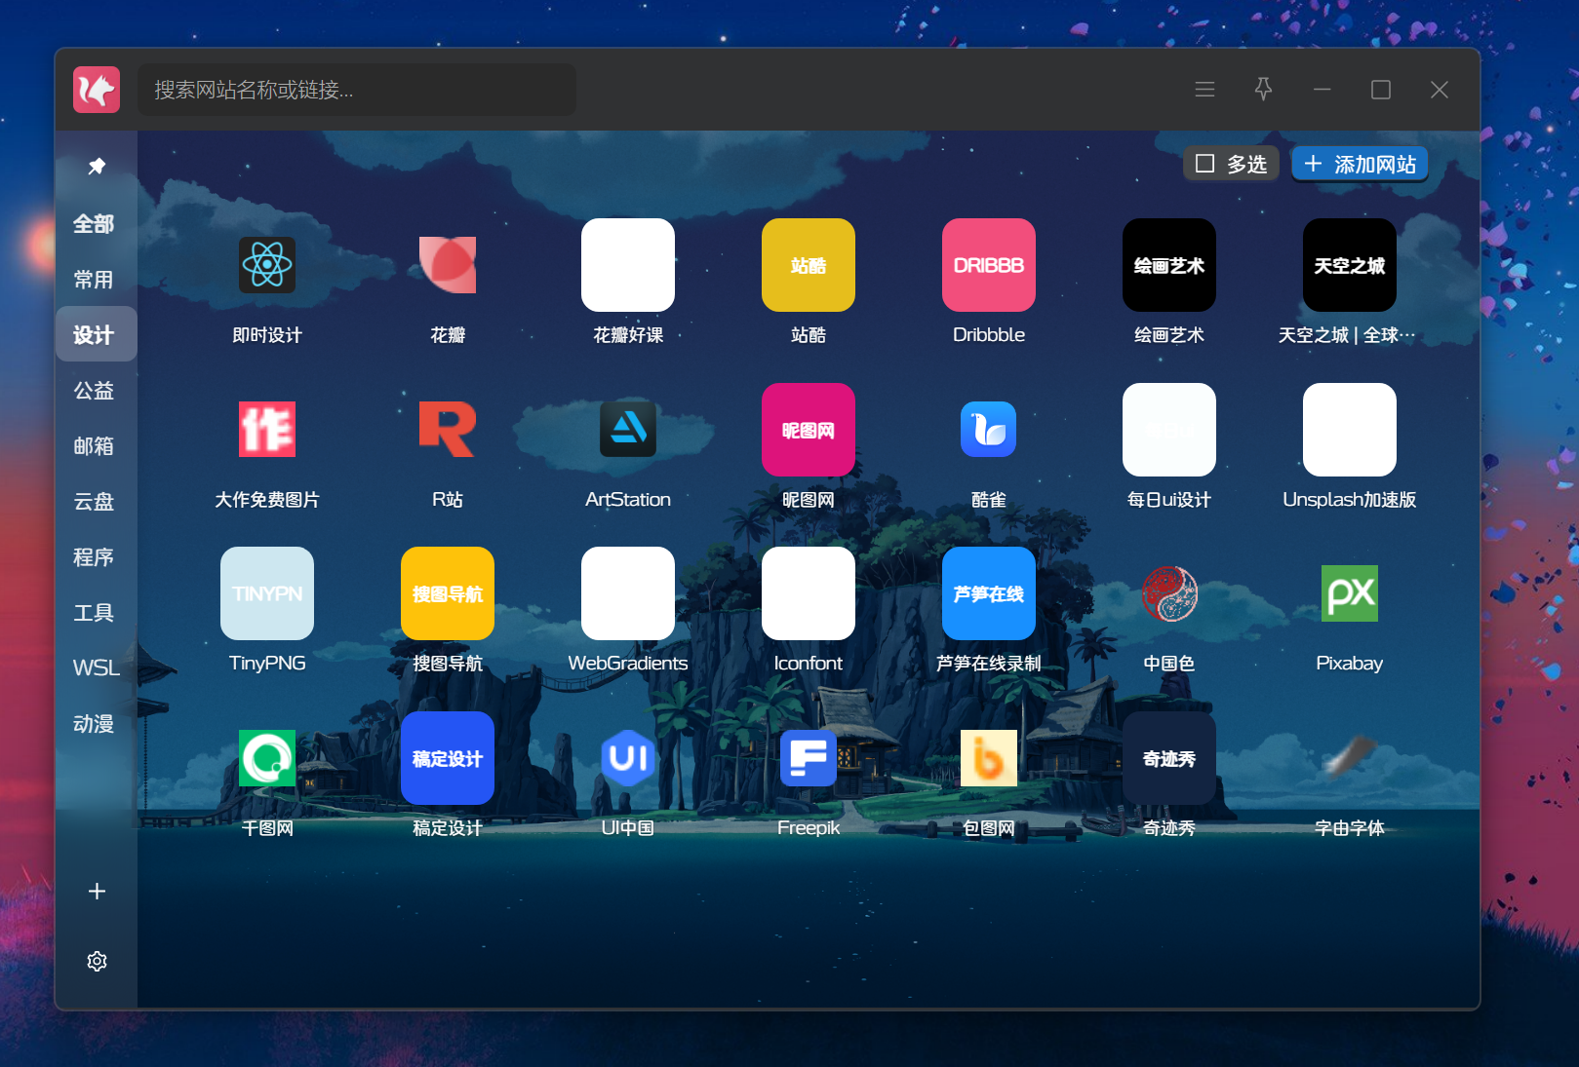Go to the 动漫 sidebar category

click(x=95, y=724)
